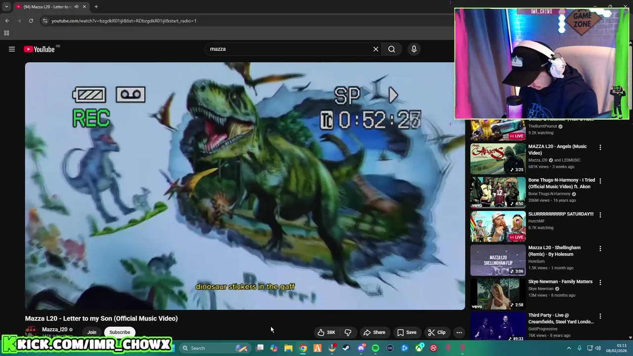Open more actions ellipsis below video
633x356 pixels.
(459, 332)
